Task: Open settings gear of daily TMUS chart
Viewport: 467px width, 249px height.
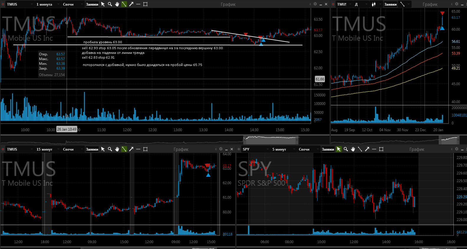Action: point(457,4)
